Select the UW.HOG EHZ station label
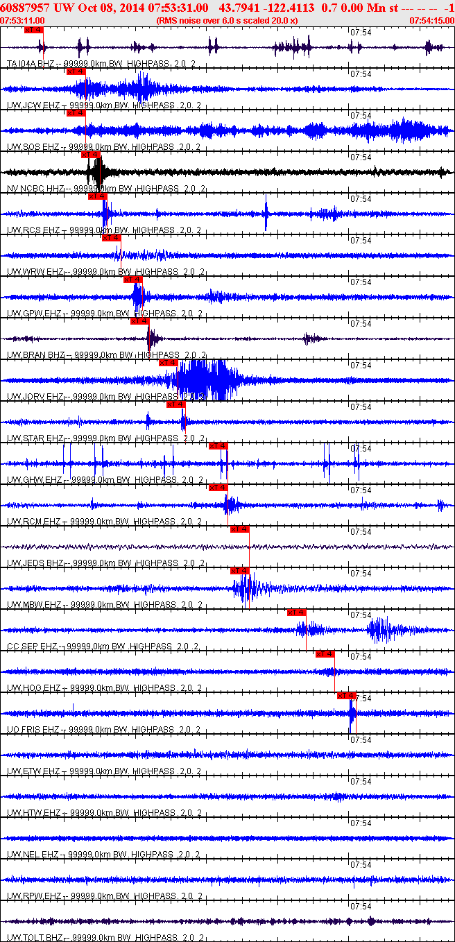The image size is (455, 942). (x=34, y=688)
